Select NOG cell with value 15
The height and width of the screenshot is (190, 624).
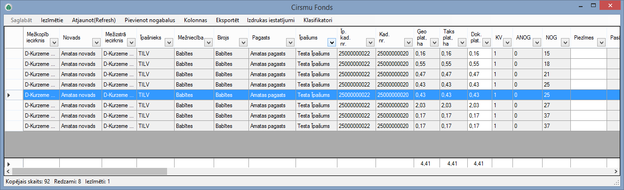coord(556,54)
